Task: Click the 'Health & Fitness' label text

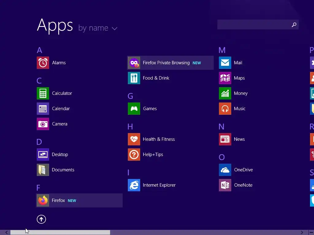Action: click(x=159, y=139)
